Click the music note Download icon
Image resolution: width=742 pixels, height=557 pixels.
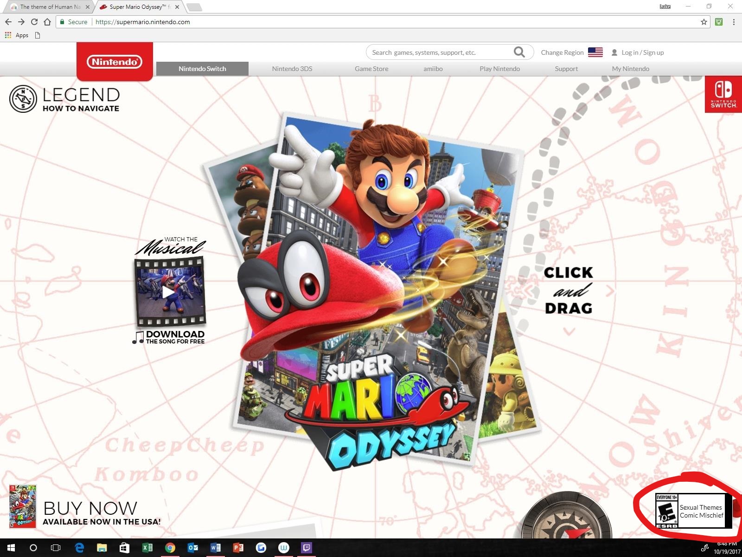(x=138, y=337)
